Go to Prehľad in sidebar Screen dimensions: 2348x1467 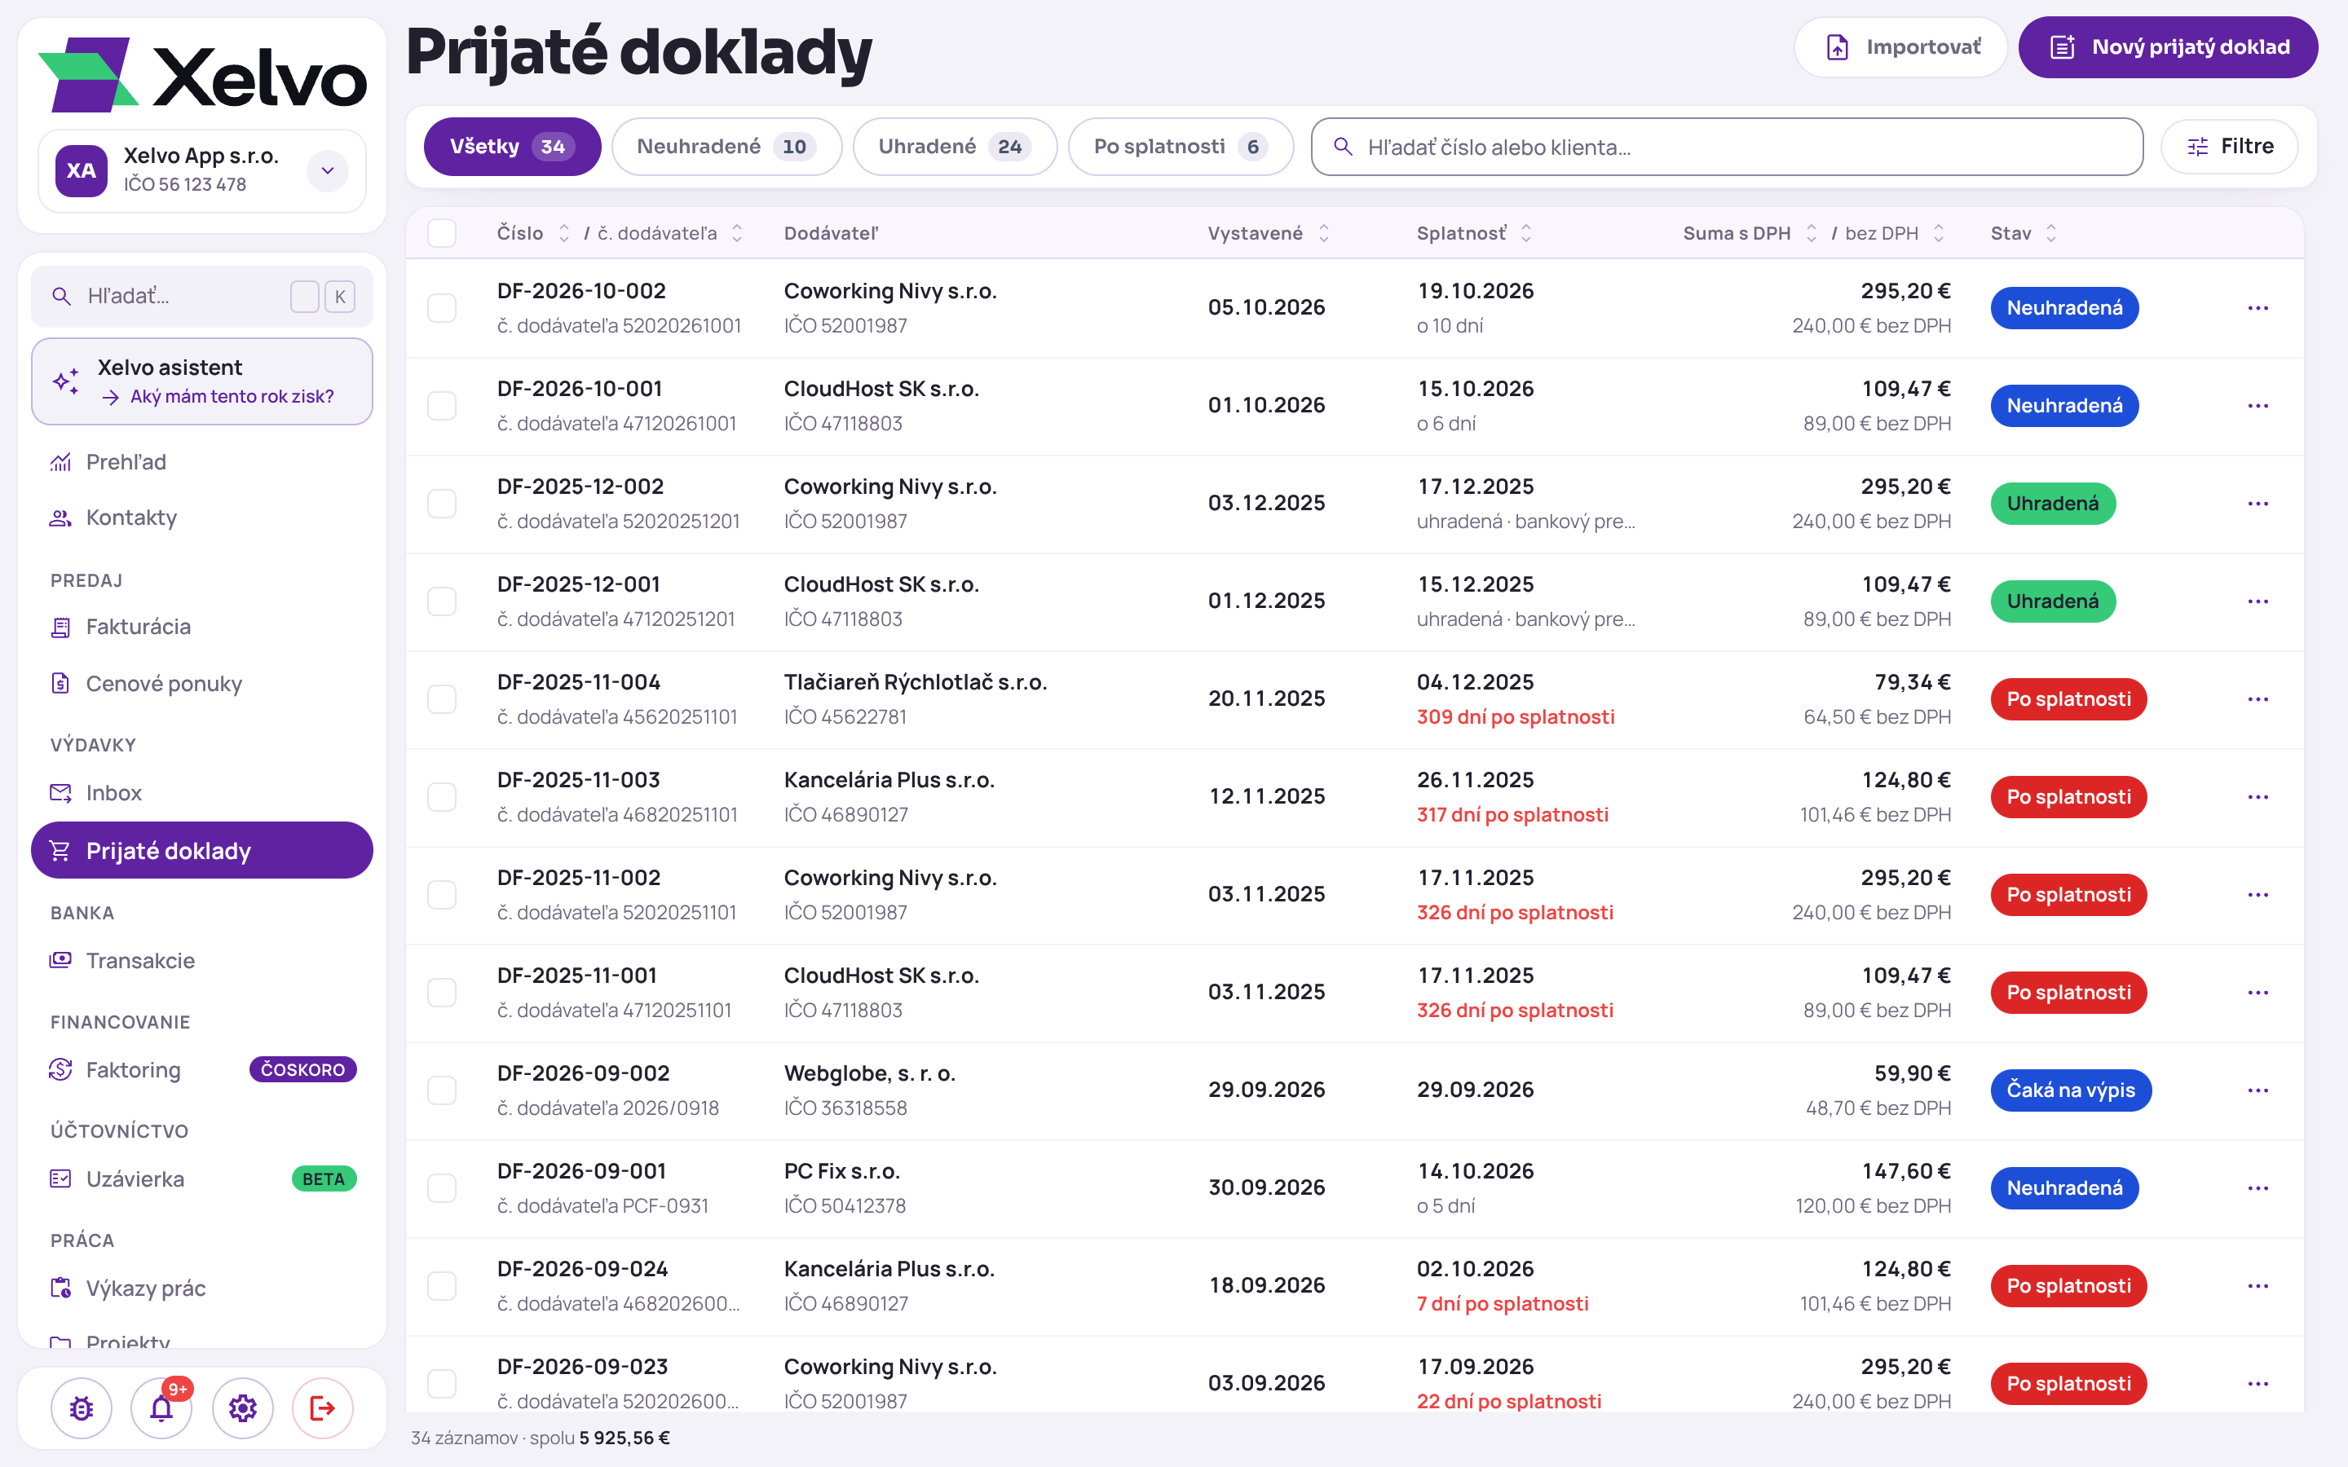[x=202, y=462]
